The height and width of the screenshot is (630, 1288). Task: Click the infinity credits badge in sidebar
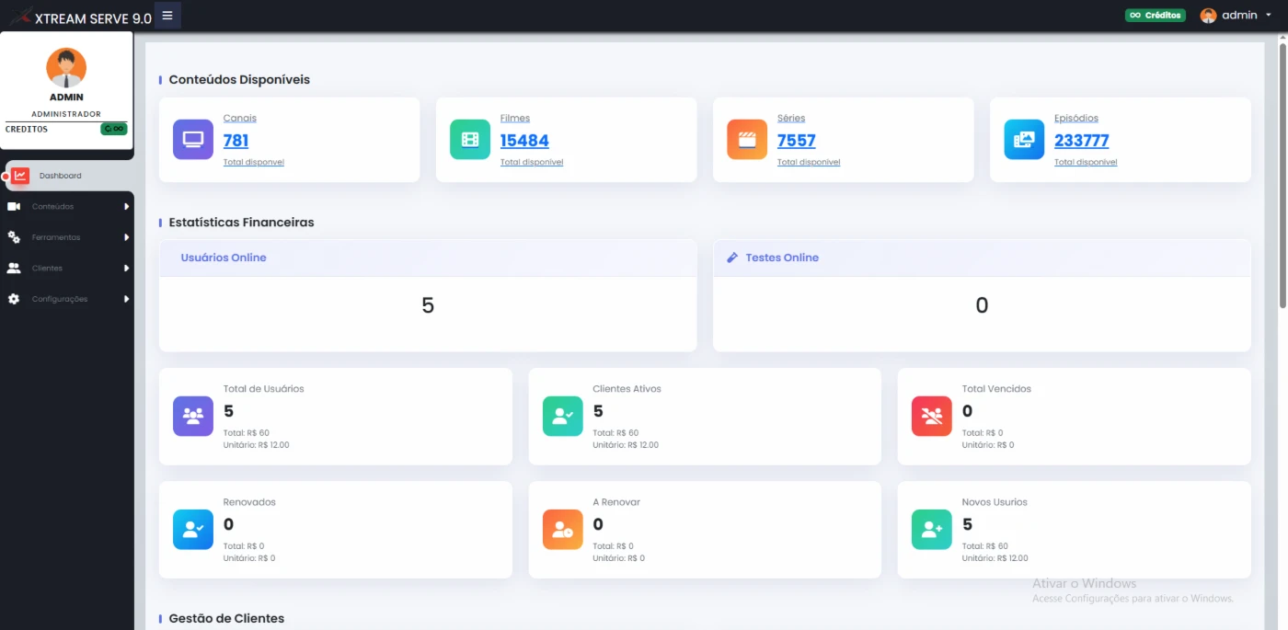pyautogui.click(x=114, y=129)
